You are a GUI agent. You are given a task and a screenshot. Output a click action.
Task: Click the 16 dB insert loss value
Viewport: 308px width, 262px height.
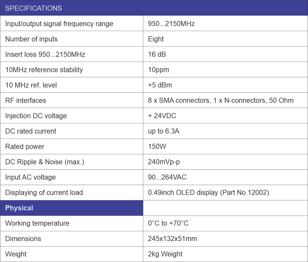[157, 54]
